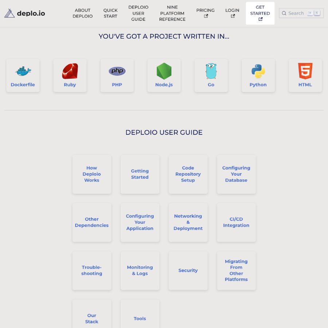
Task: Click the external link icon under Pricing
Action: point(206,16)
